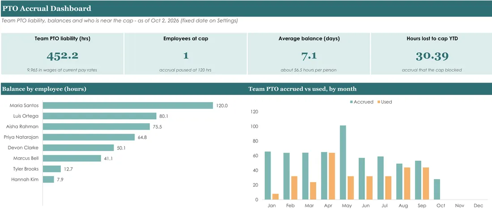Select the subtitle mentioning Oct 2, 2026
Screen dimensions: 492x209
(119, 21)
